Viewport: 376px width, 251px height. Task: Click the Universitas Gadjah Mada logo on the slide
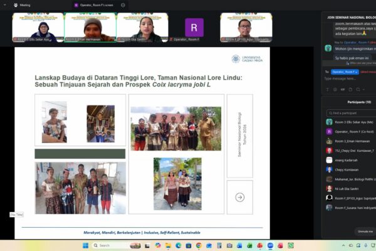pyautogui.click(x=248, y=59)
